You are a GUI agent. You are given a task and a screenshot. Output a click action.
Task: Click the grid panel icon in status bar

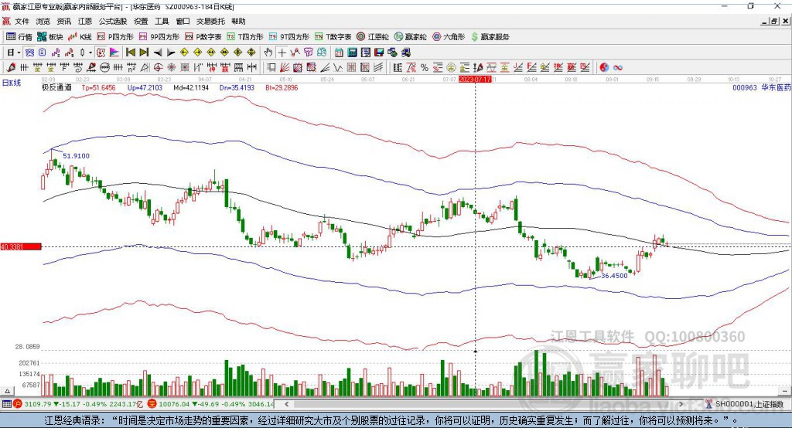point(6,404)
